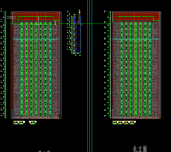This screenshot has width=171, height=152.
Task: Click the isolated third detail symbol below left elevation
Action: [x=33, y=123]
